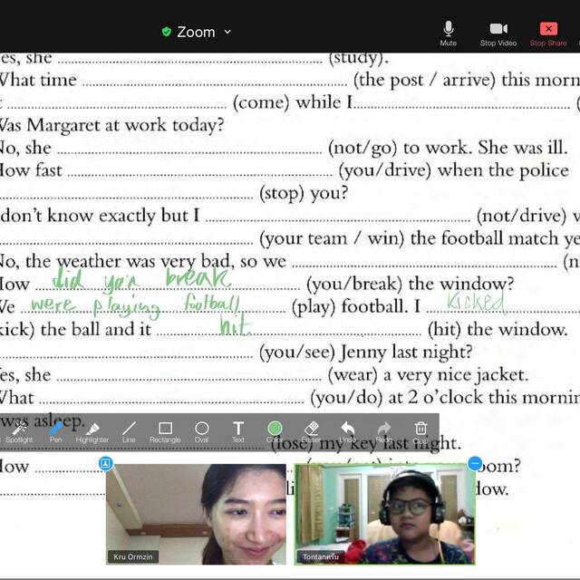The width and height of the screenshot is (580, 580).
Task: Open the green Color picker
Action: pyautogui.click(x=275, y=431)
